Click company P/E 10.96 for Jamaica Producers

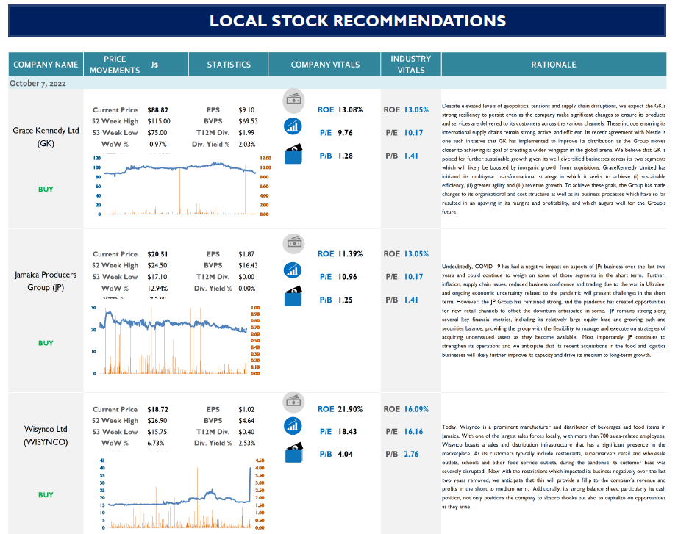click(347, 276)
